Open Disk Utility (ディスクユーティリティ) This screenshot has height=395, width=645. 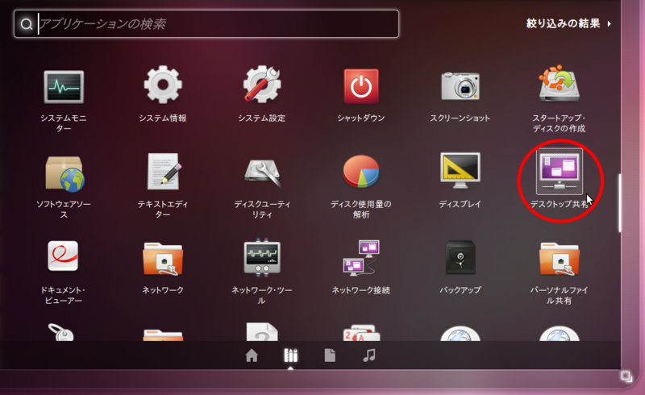pos(263,173)
